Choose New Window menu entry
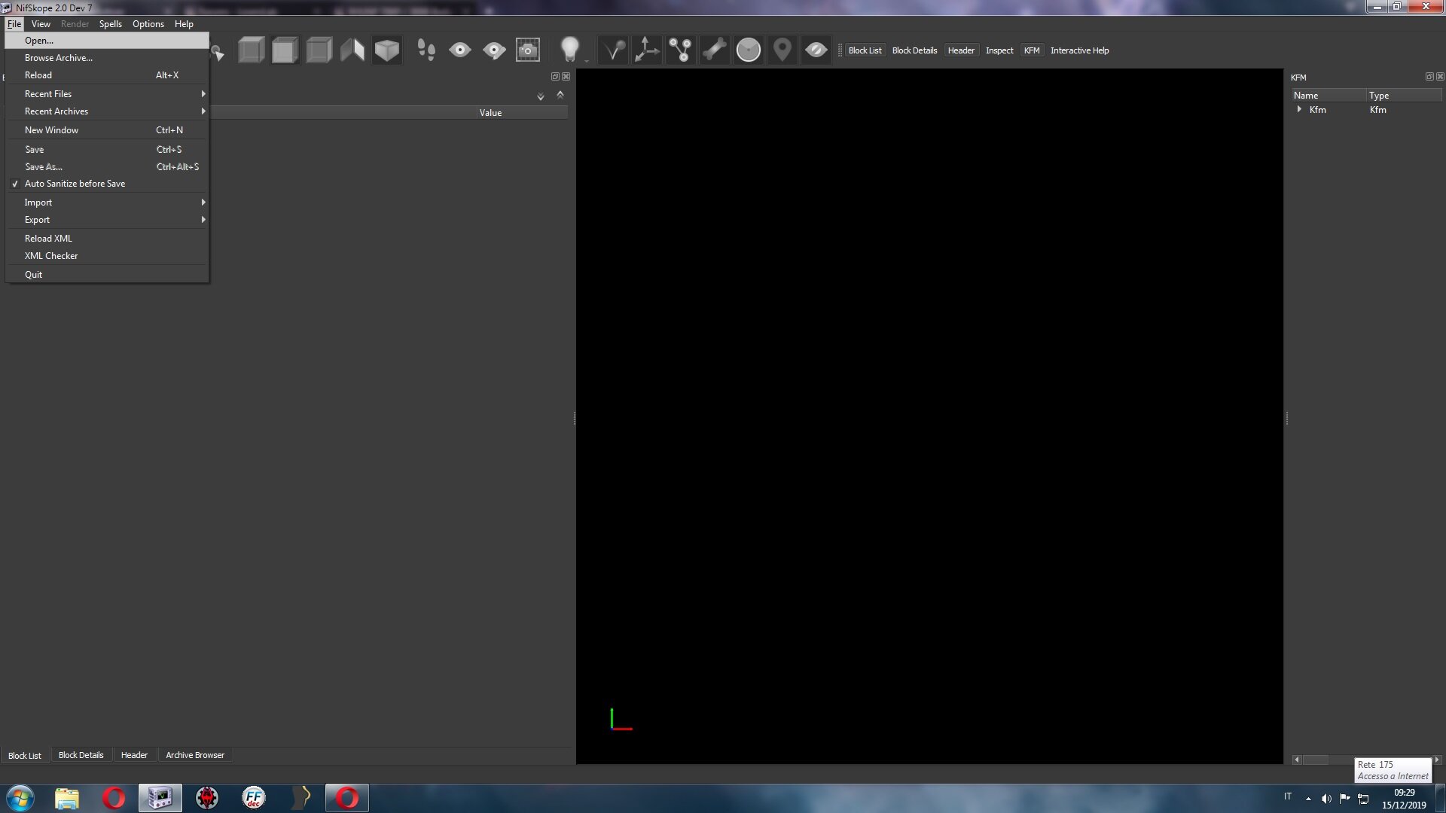Image resolution: width=1446 pixels, height=813 pixels. point(107,130)
